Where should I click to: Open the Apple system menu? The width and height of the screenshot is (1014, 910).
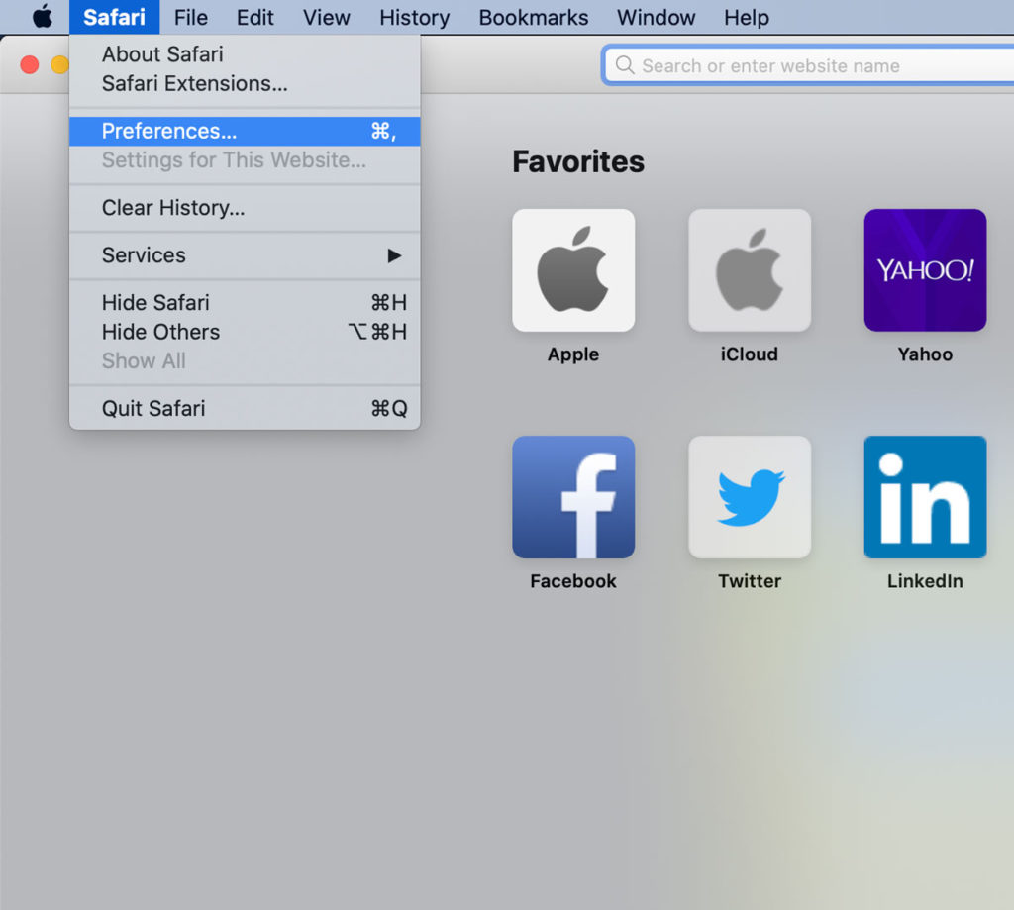tap(43, 16)
